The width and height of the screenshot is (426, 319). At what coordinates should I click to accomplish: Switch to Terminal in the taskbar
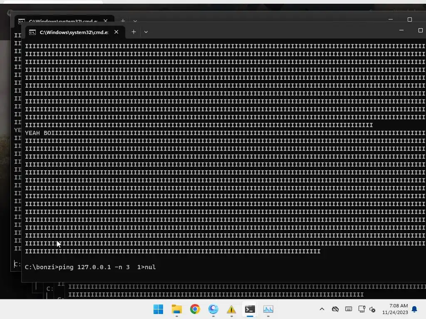tap(250, 309)
